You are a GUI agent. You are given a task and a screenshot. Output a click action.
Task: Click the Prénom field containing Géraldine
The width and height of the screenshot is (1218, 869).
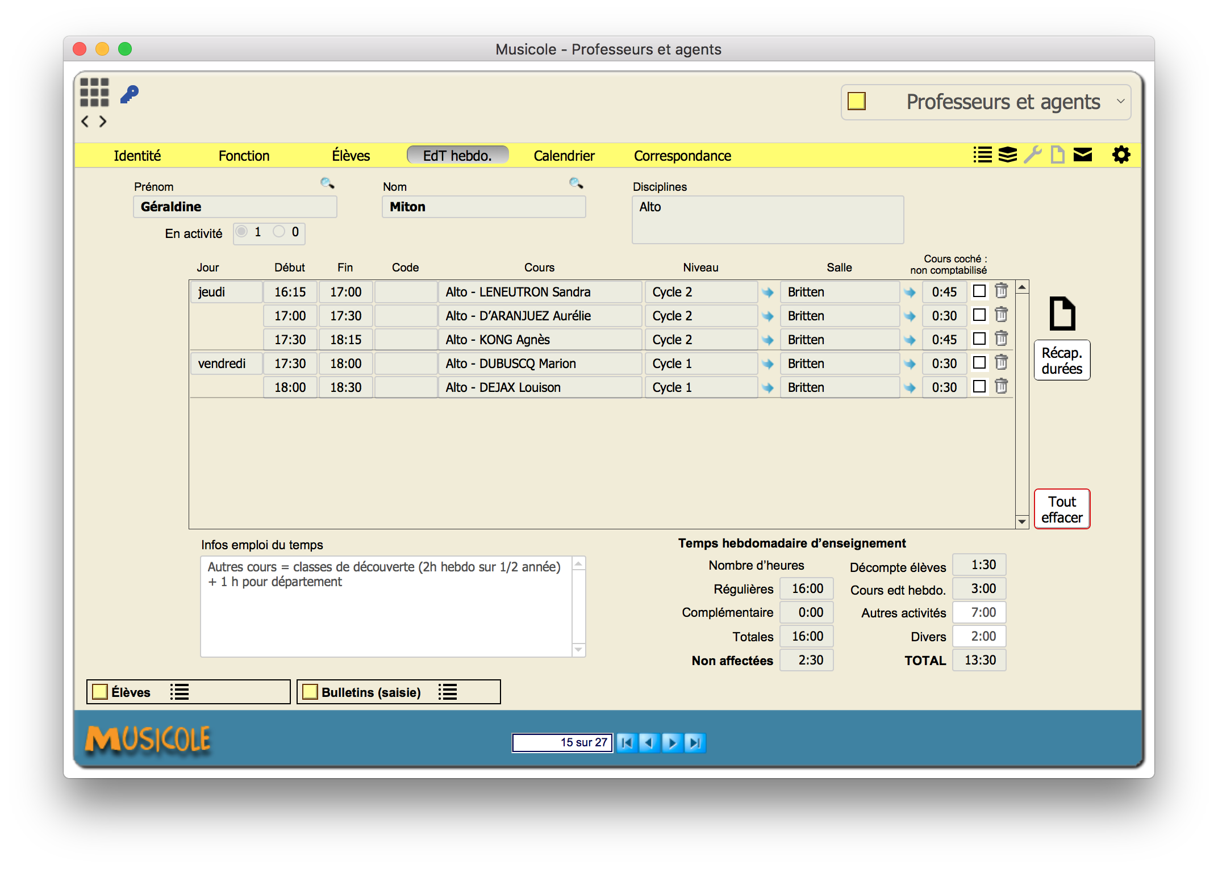235,207
